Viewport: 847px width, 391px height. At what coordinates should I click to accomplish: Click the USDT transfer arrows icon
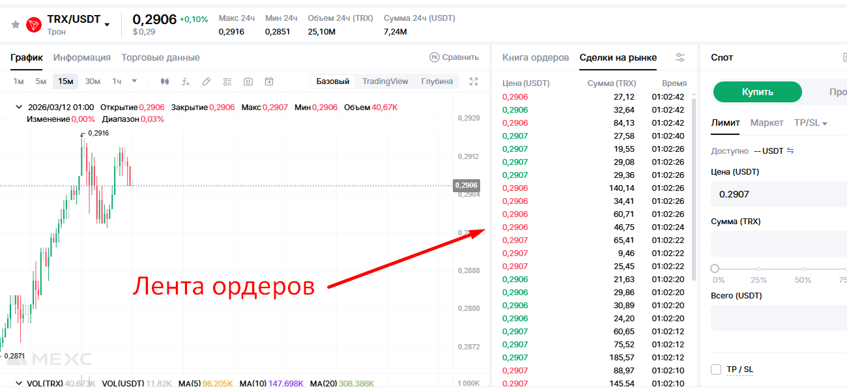pyautogui.click(x=790, y=151)
